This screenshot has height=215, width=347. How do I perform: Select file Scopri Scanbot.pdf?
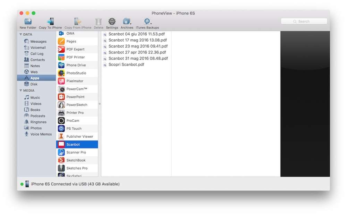(126, 64)
